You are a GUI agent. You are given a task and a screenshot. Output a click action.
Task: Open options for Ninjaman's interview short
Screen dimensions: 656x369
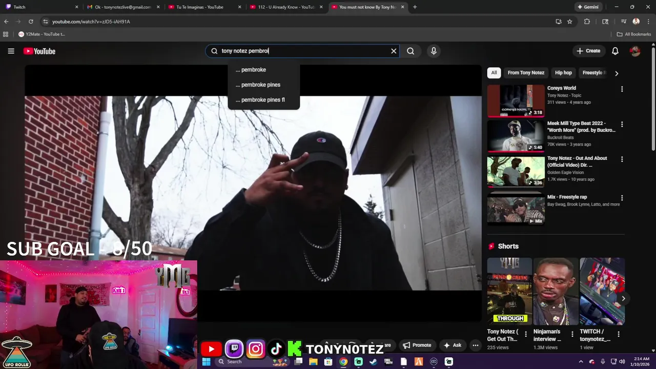click(x=572, y=334)
